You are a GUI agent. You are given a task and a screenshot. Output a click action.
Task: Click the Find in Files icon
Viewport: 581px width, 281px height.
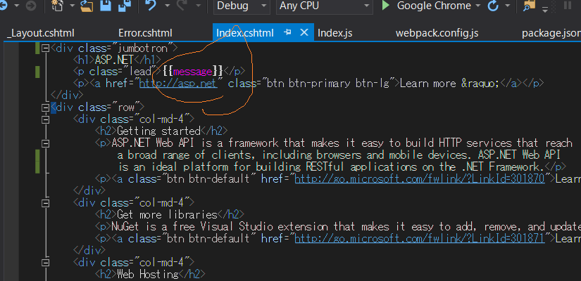tap(530, 6)
